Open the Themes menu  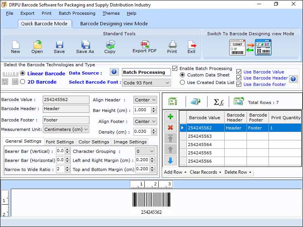point(111,13)
